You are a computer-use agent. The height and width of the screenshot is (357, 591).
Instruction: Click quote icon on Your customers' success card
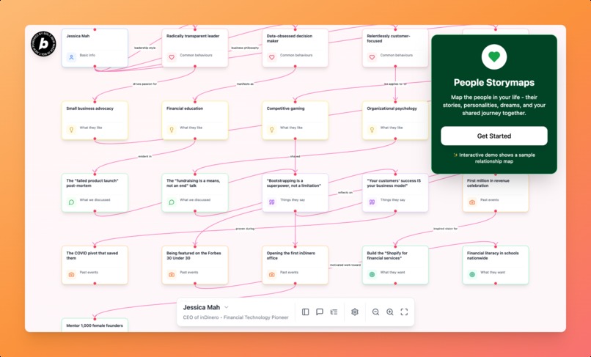point(372,202)
